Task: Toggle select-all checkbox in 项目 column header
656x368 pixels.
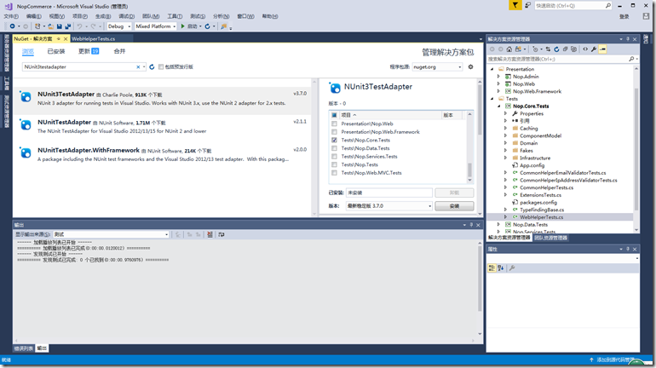Action: (x=334, y=115)
